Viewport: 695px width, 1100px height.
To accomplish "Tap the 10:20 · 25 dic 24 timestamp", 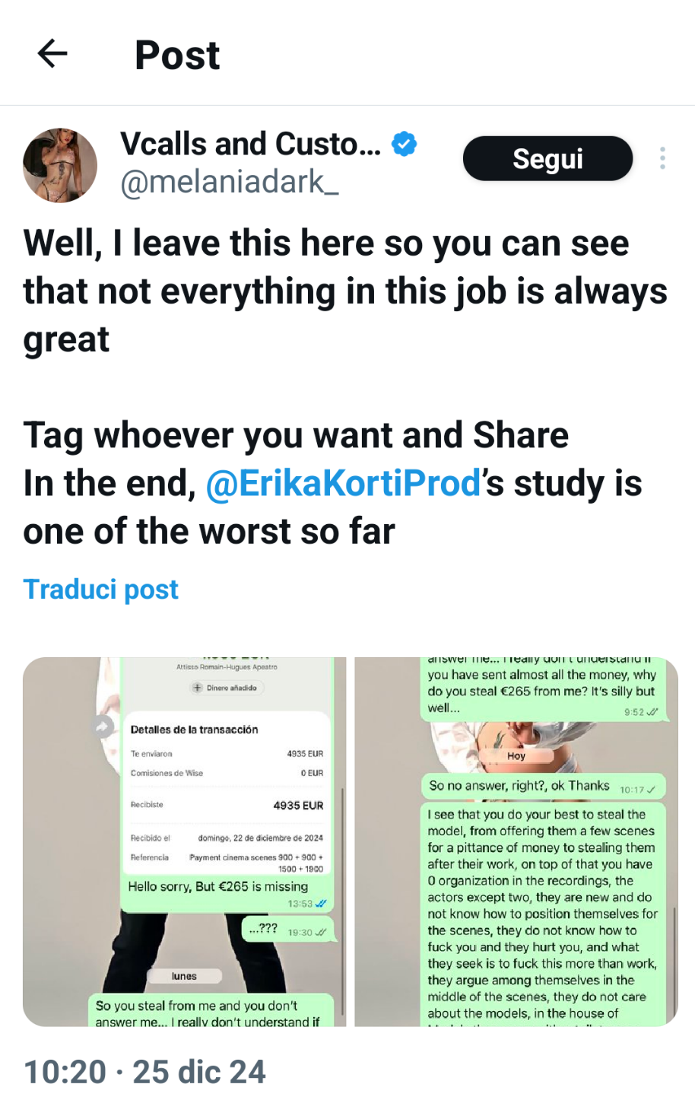I will 144,1072.
